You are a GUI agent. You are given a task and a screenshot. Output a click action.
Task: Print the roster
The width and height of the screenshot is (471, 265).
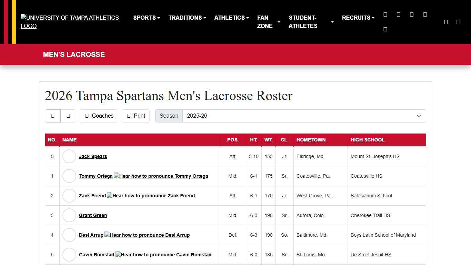click(x=135, y=116)
